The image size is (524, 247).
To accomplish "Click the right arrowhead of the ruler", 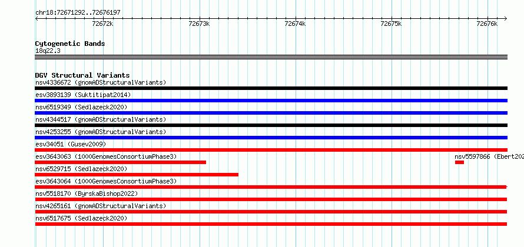I will click(506, 18).
